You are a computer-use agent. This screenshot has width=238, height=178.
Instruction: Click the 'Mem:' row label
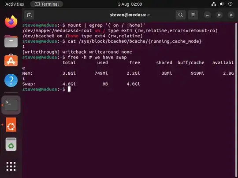click(27, 73)
